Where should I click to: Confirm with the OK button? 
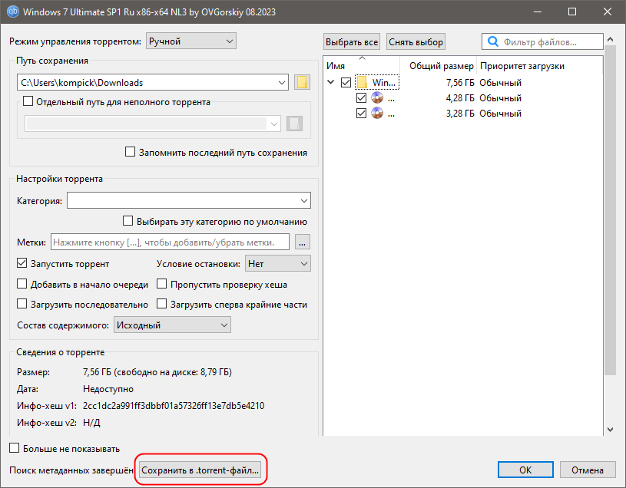pos(525,470)
